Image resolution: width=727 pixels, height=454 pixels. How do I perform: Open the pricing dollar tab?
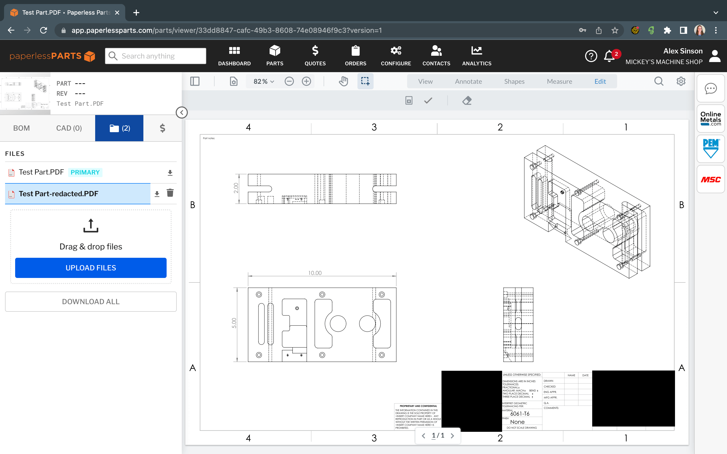(162, 128)
